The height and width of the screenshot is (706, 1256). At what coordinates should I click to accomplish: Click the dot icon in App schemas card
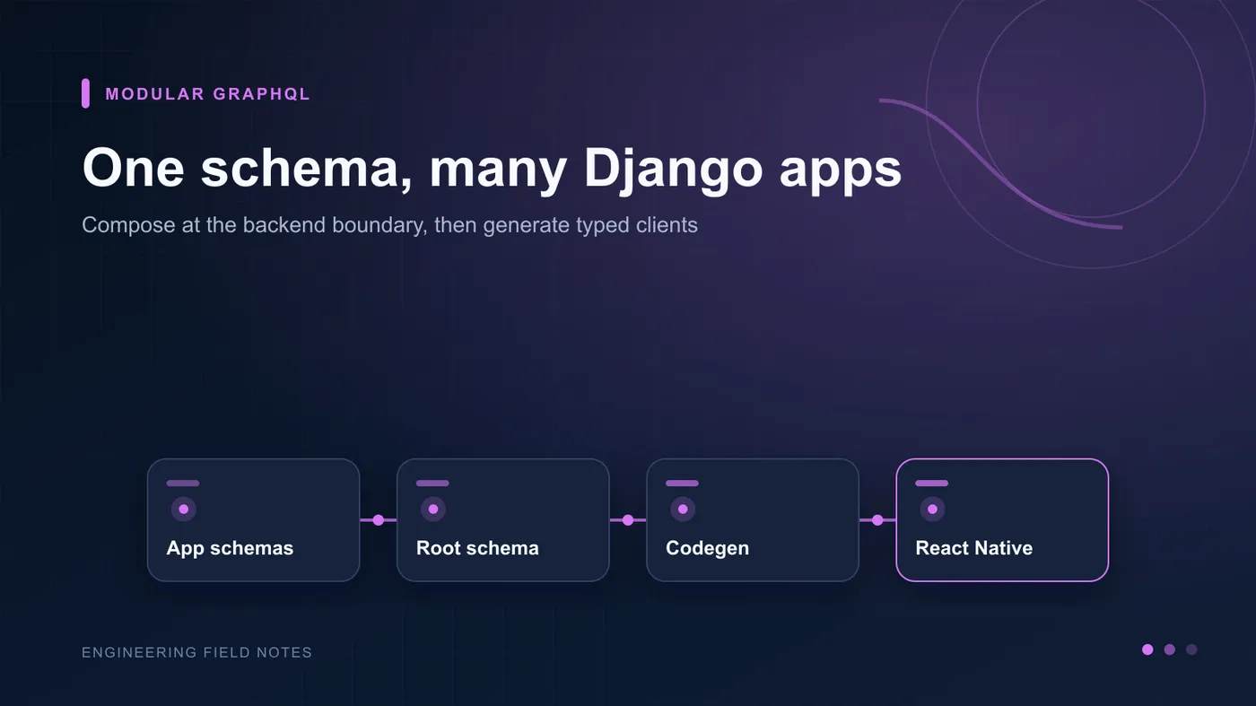click(x=184, y=509)
